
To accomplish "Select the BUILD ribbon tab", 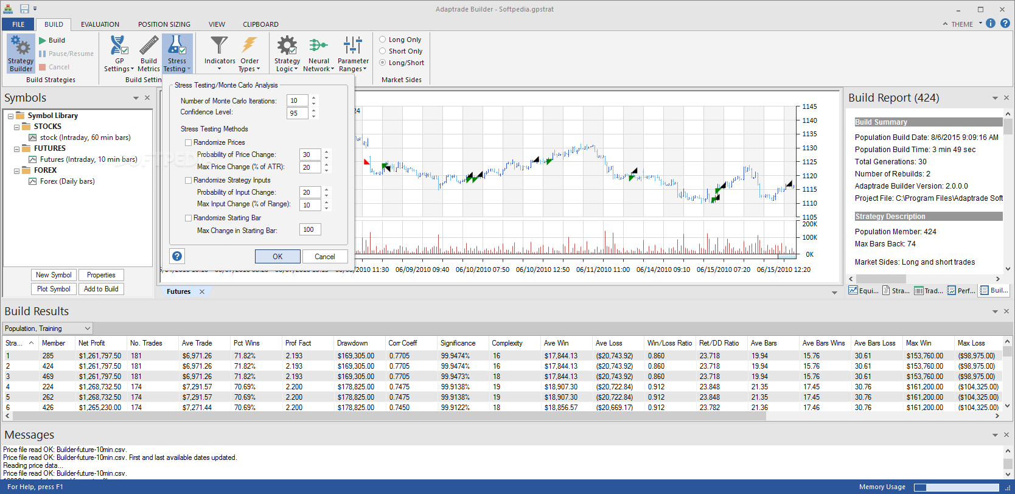I will [54, 24].
